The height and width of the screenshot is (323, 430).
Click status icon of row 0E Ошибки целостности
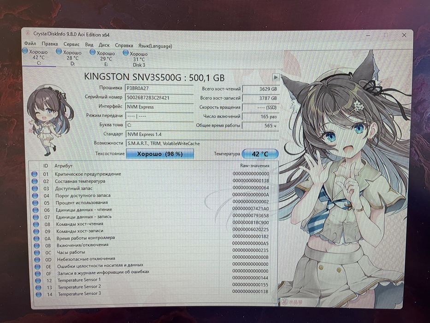pyautogui.click(x=38, y=267)
